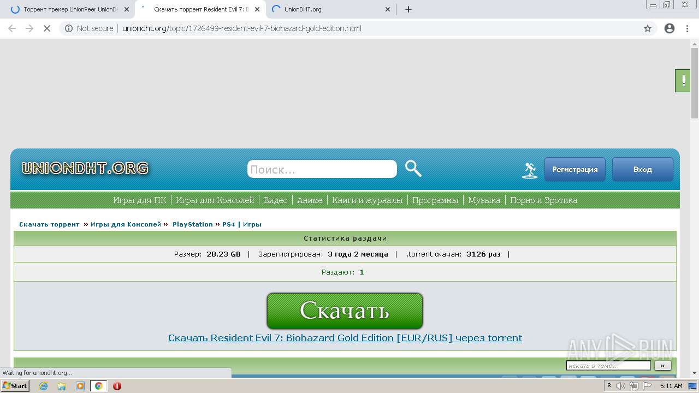Screen dimensions: 699x393
Task: Open Игры для ПК menu
Action: coord(140,200)
